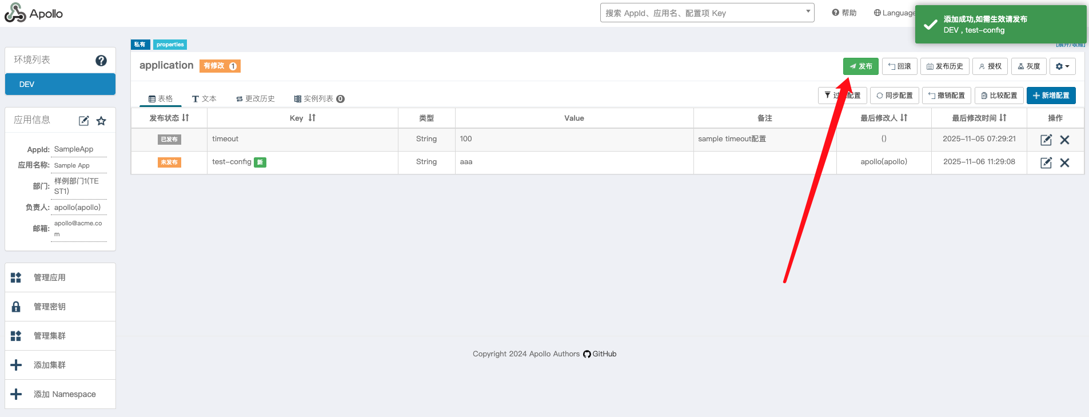Sort by Key column arrows
This screenshot has width=1089, height=417.
(312, 118)
